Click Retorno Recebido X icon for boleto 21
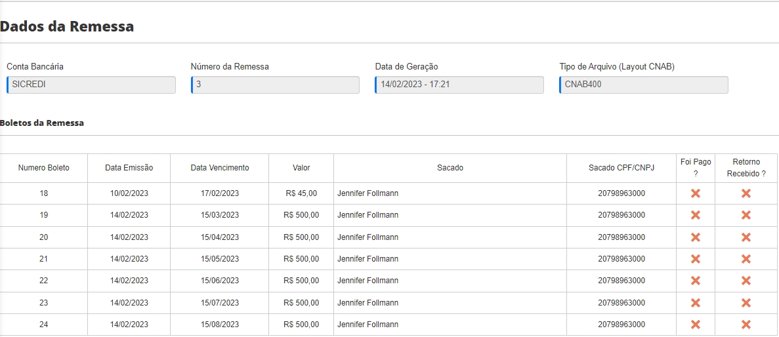This screenshot has width=779, height=337. point(746,259)
